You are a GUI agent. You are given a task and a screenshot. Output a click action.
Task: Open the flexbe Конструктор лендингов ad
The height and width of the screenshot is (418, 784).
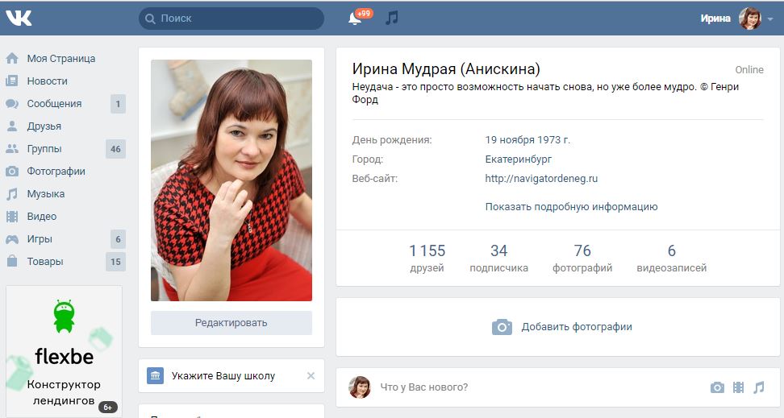click(64, 352)
